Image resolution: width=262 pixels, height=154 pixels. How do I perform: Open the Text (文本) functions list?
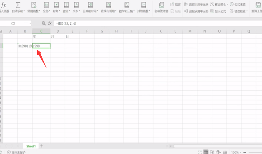pyautogui.click(x=76, y=7)
